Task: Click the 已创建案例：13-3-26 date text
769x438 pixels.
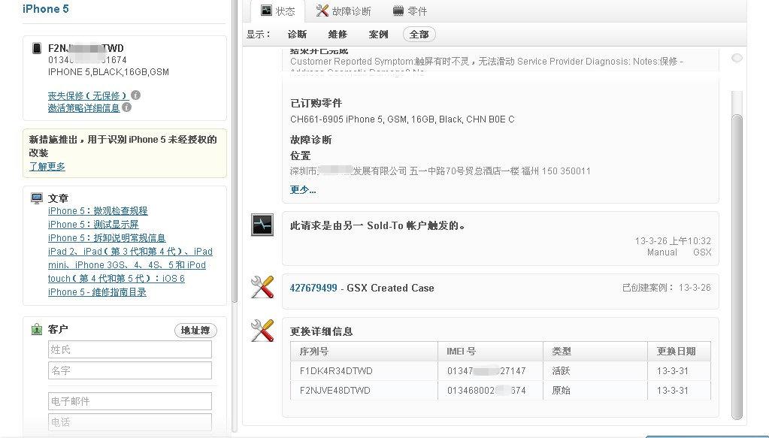Action: point(667,288)
